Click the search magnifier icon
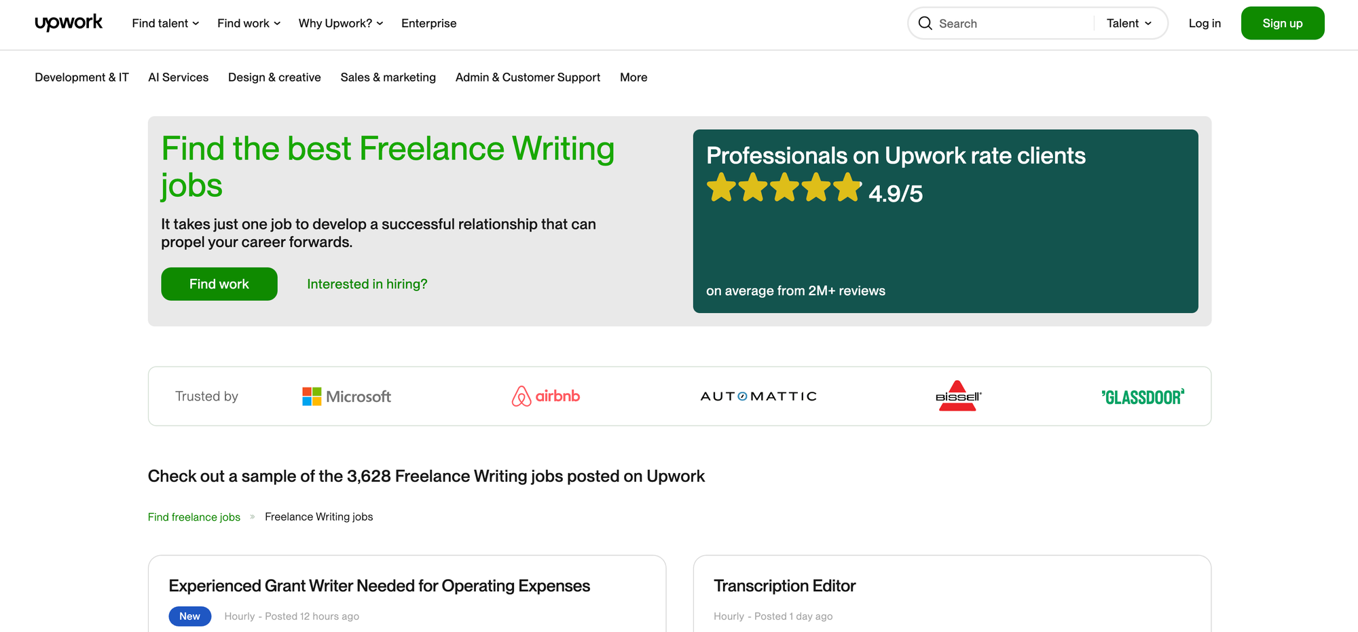Screen dimensions: 1358x632 click(x=925, y=23)
